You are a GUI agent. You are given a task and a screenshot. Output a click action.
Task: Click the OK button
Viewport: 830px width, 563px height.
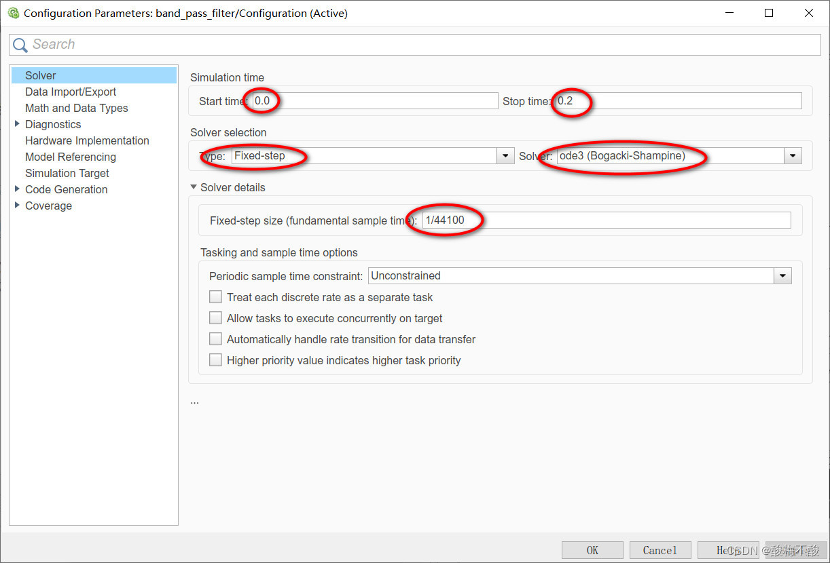click(x=592, y=550)
